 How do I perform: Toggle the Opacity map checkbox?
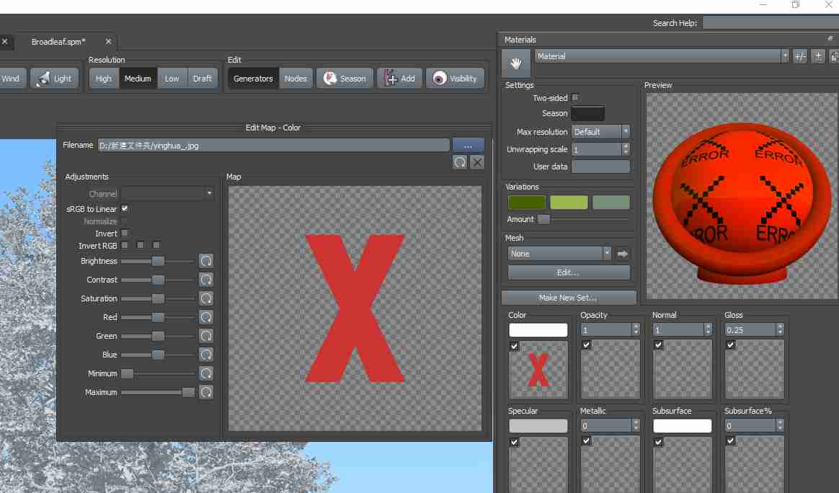[587, 345]
